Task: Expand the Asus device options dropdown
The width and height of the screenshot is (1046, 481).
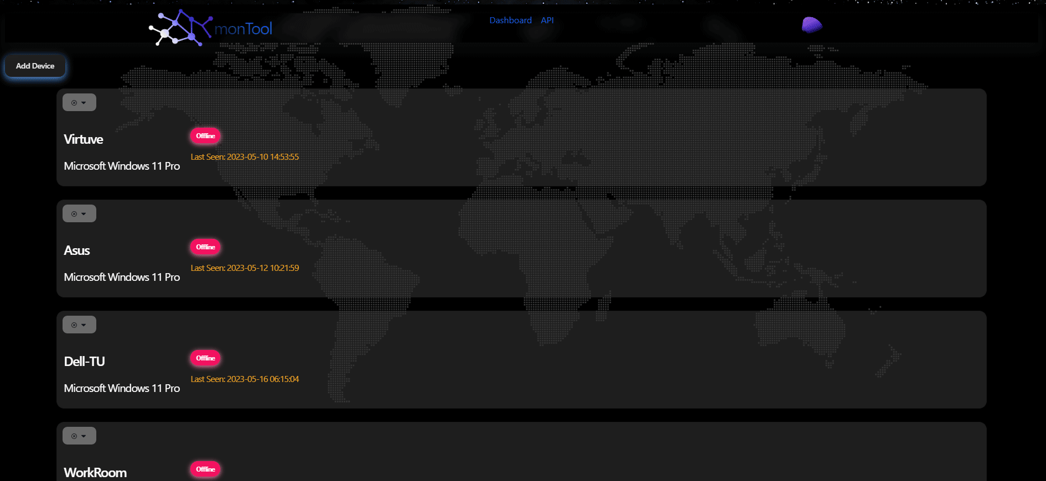Action: pos(79,213)
